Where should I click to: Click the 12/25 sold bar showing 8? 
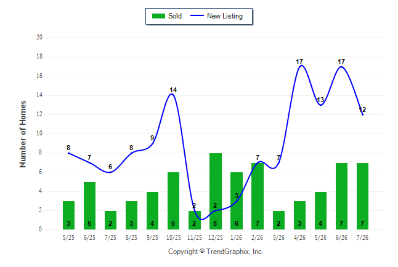coord(216,191)
